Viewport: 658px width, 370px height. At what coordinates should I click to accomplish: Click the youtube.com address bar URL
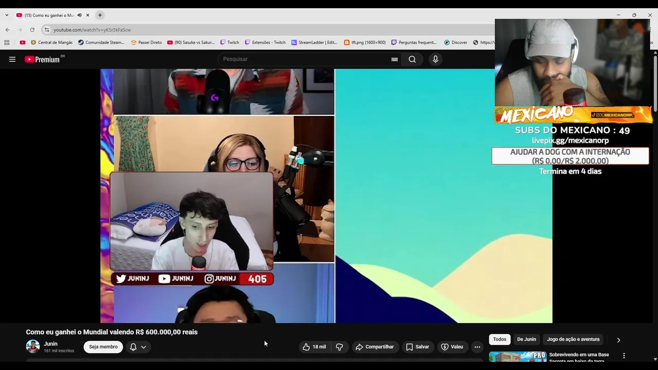92,30
